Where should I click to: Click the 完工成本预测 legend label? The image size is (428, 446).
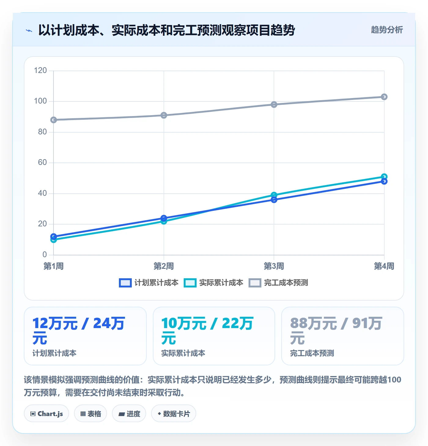[x=286, y=283]
